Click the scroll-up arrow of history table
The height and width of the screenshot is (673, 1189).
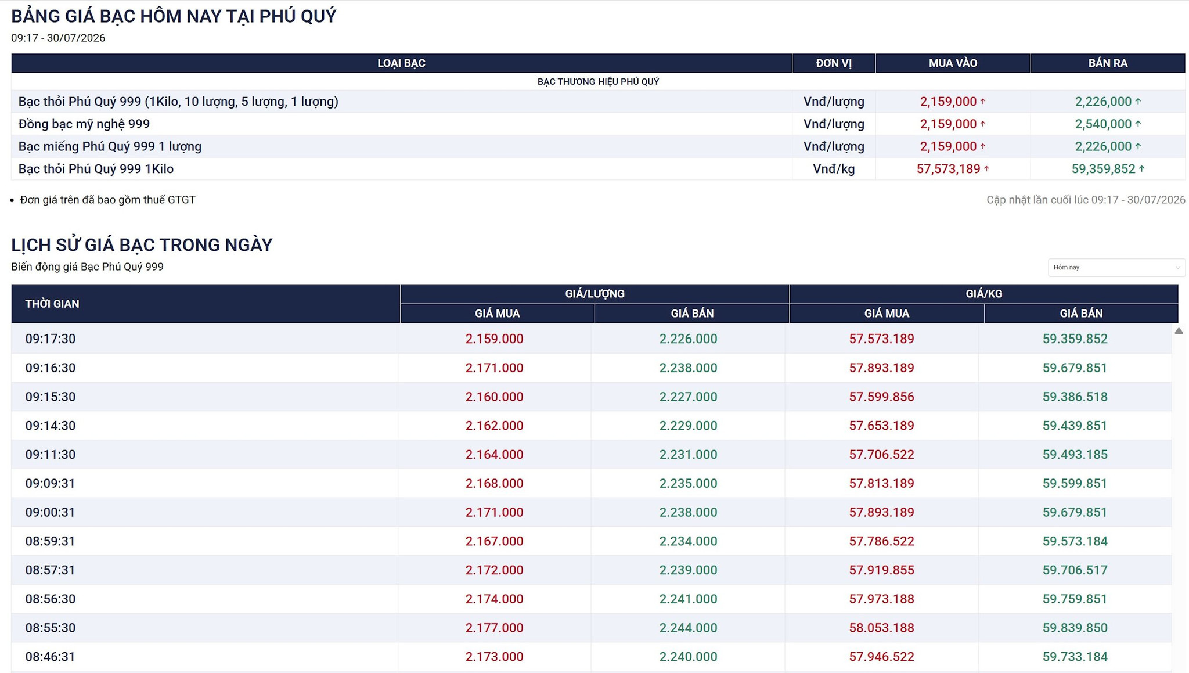[x=1179, y=331]
